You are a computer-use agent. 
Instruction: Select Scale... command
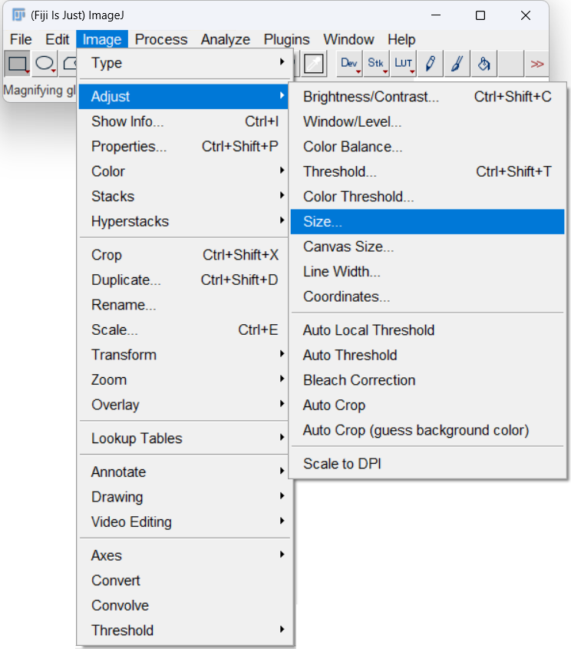pos(184,330)
